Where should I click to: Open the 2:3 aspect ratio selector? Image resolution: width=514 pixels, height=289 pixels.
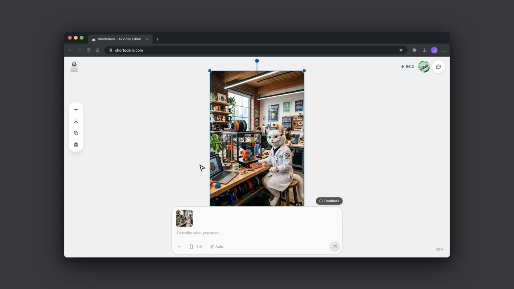196,246
